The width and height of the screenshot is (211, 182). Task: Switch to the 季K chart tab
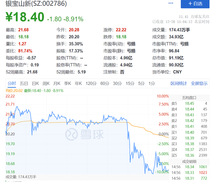68,84
